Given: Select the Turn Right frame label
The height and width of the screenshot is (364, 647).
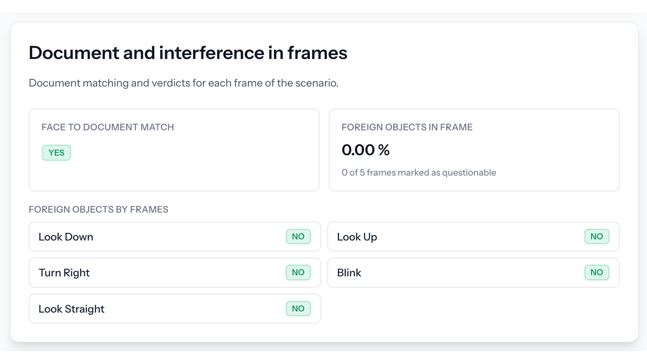Looking at the screenshot, I should pos(64,273).
